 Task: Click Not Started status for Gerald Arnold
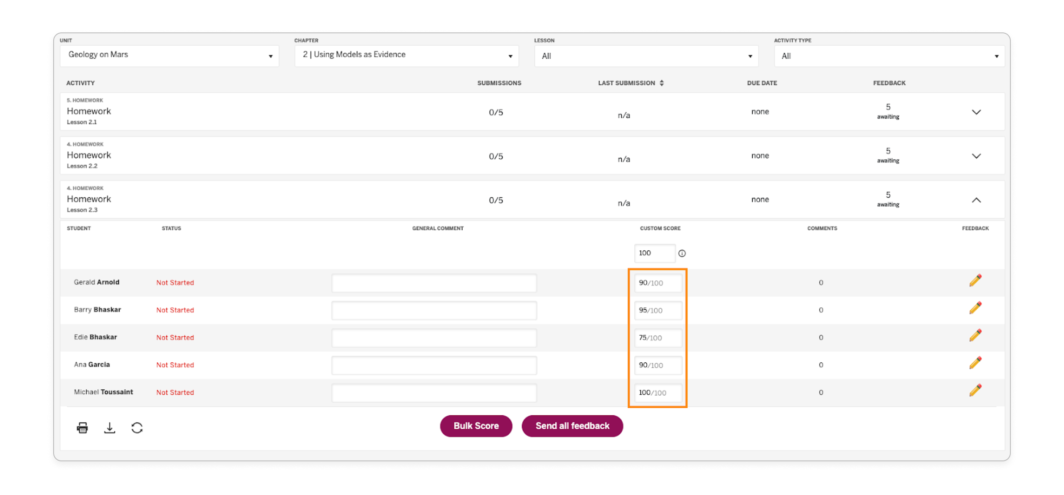(175, 282)
